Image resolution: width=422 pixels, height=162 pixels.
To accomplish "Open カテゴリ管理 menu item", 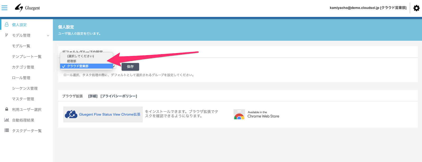I will coord(23,67).
